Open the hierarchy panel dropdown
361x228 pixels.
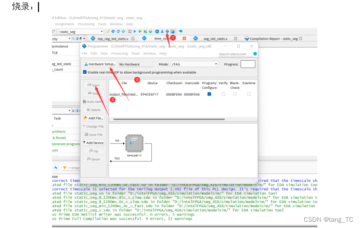(69, 38)
